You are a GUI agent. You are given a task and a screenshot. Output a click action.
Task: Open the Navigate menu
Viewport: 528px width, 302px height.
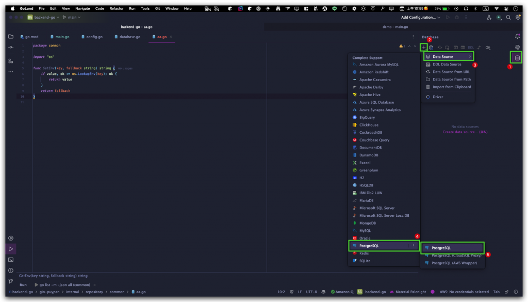(x=82, y=8)
